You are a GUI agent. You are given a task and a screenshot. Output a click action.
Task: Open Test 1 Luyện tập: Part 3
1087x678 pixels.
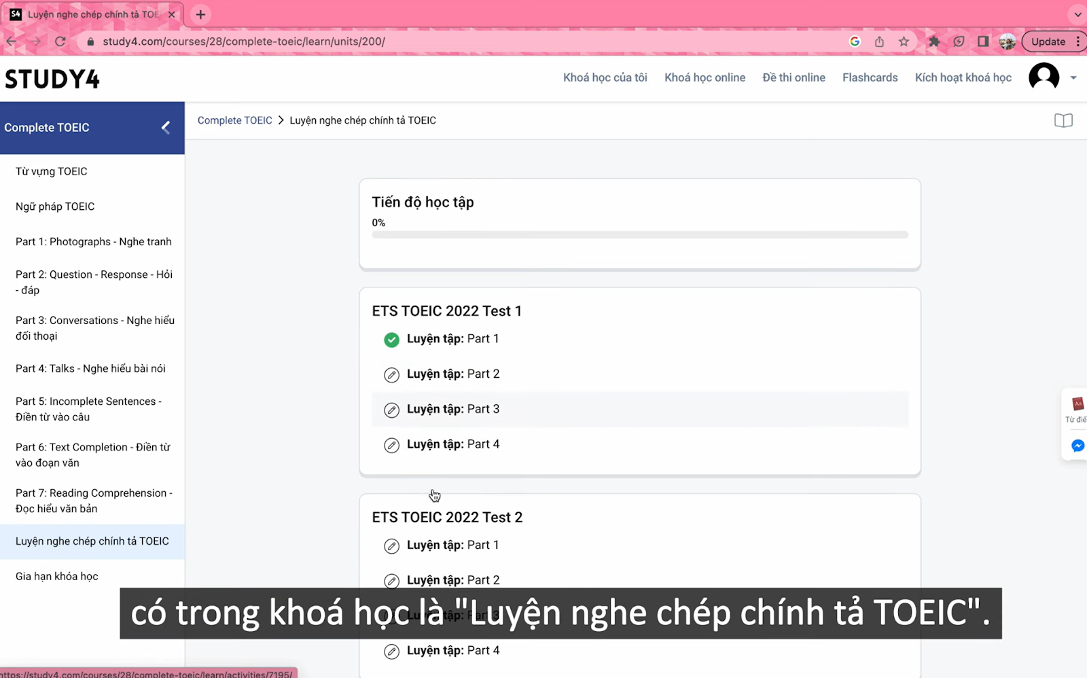(453, 409)
